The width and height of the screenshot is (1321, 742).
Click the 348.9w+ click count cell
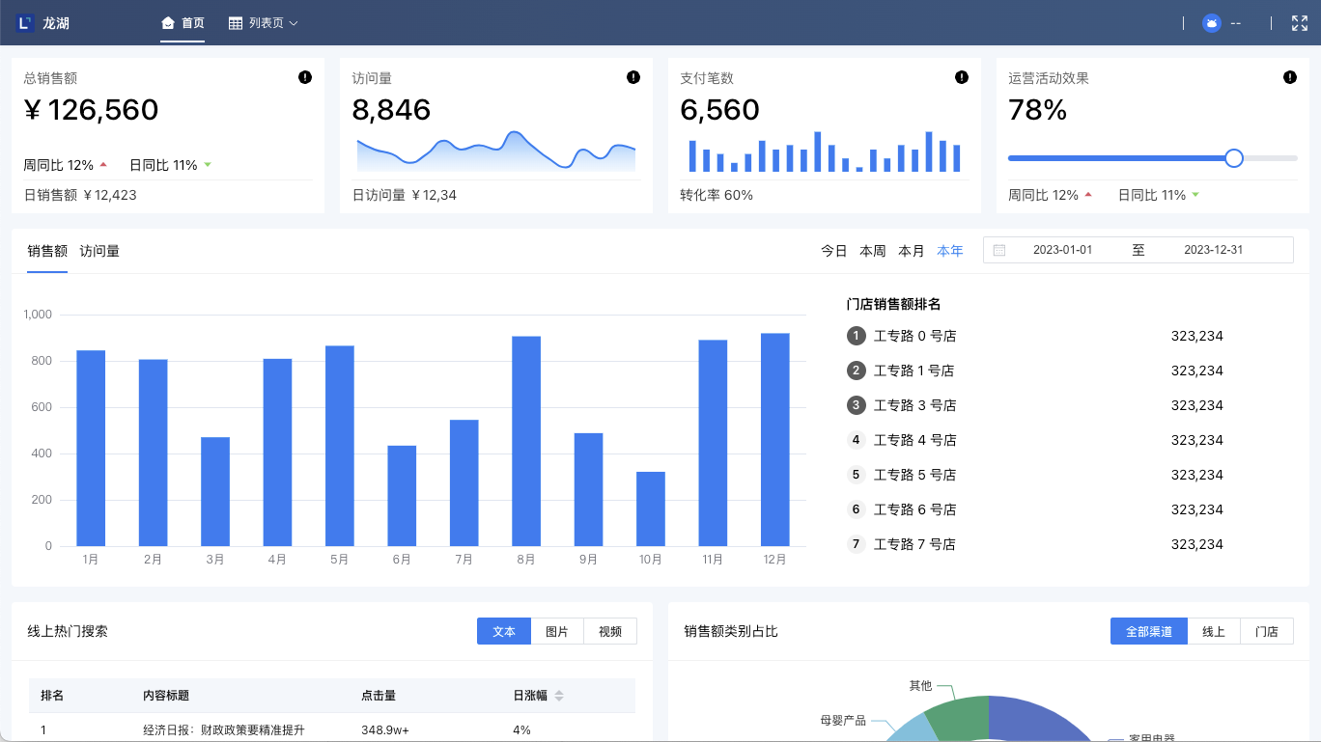(x=385, y=729)
